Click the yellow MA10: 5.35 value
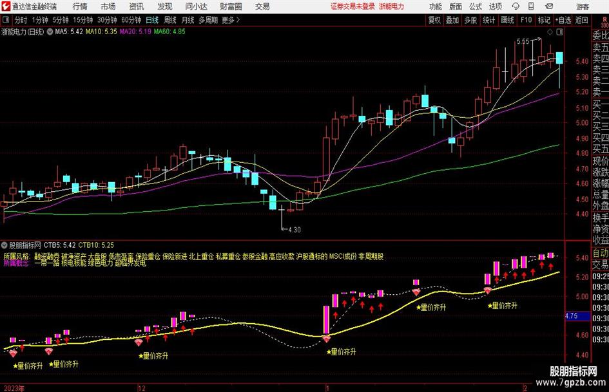Screen dimensions: 609x392 coord(101,32)
